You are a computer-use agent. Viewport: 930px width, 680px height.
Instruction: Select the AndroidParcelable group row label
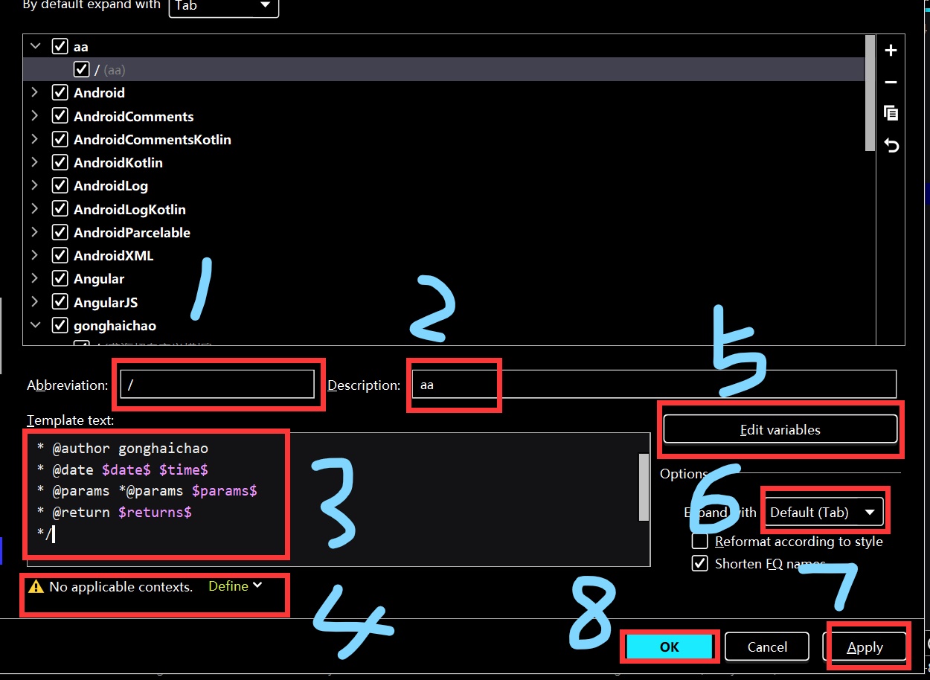pos(132,232)
